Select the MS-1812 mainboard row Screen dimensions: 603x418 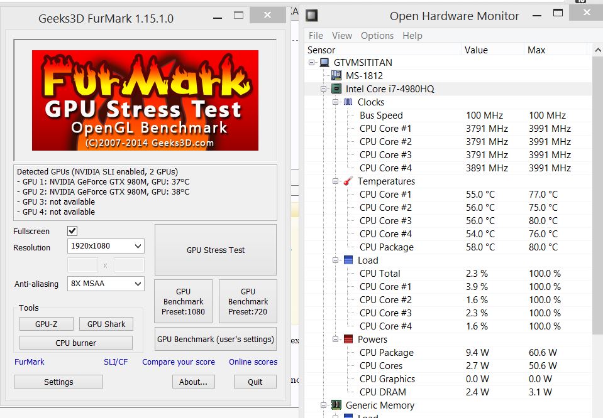tap(448, 75)
